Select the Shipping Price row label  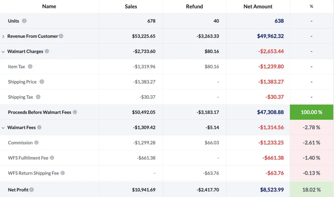point(22,82)
